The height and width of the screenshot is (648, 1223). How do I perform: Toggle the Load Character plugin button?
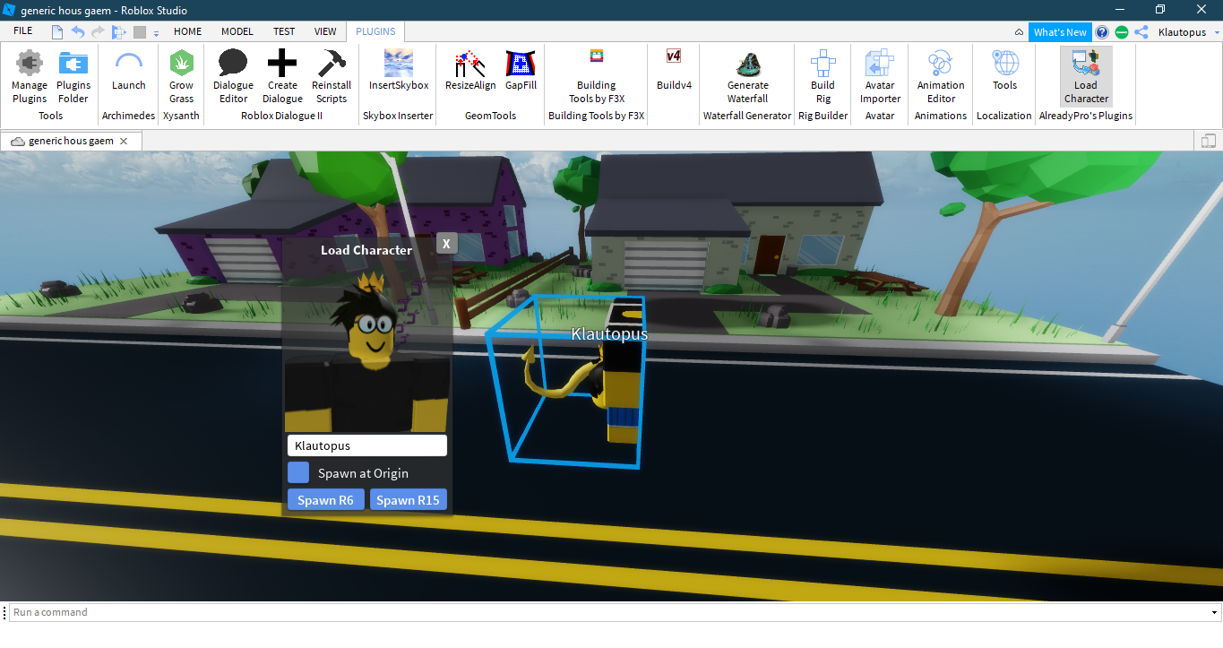[1086, 77]
